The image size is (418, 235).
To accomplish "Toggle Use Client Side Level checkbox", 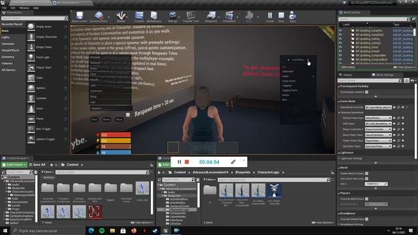I will 367,178.
